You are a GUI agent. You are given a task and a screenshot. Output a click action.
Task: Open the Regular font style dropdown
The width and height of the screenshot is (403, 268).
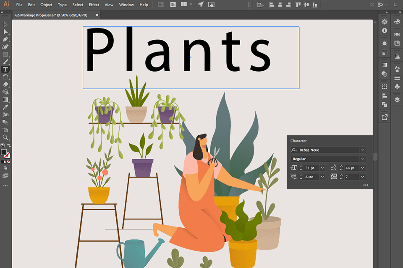coord(363,159)
